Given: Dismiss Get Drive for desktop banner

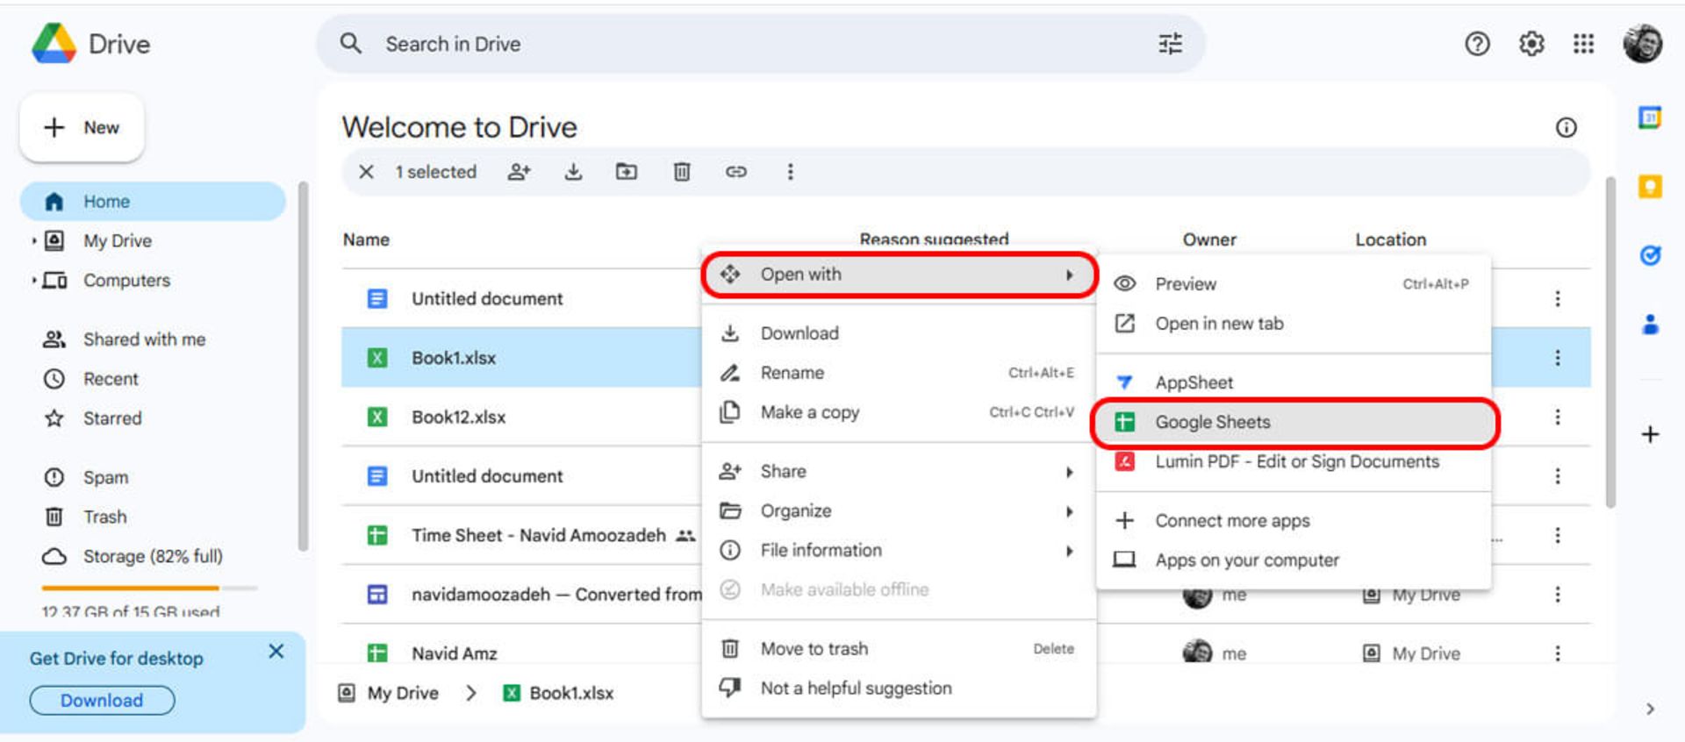Looking at the screenshot, I should coord(276,652).
